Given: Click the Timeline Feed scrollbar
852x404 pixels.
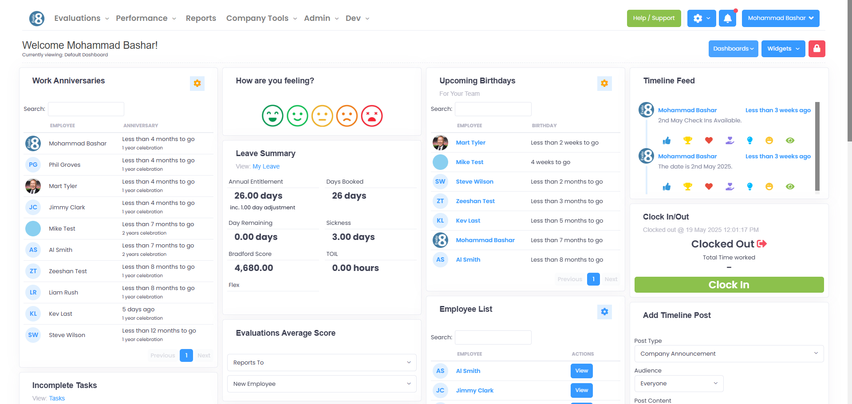Looking at the screenshot, I should pos(817,146).
